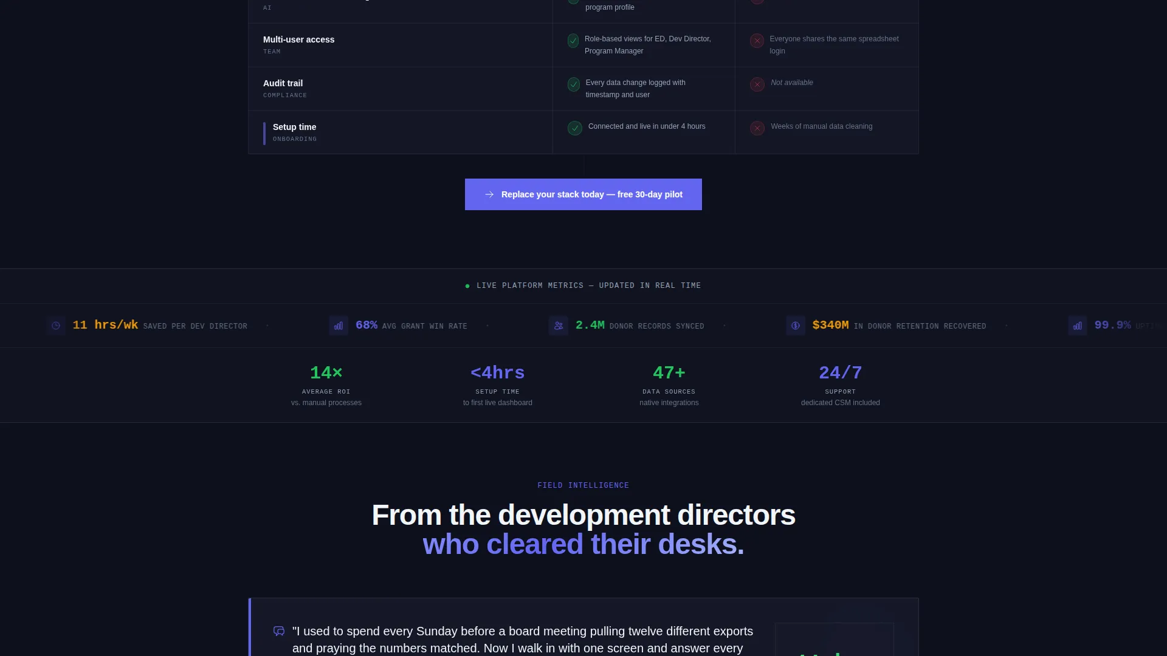This screenshot has height=656, width=1167.
Task: Click 'Weeks of manual data cleaning' text
Action: pos(822,126)
